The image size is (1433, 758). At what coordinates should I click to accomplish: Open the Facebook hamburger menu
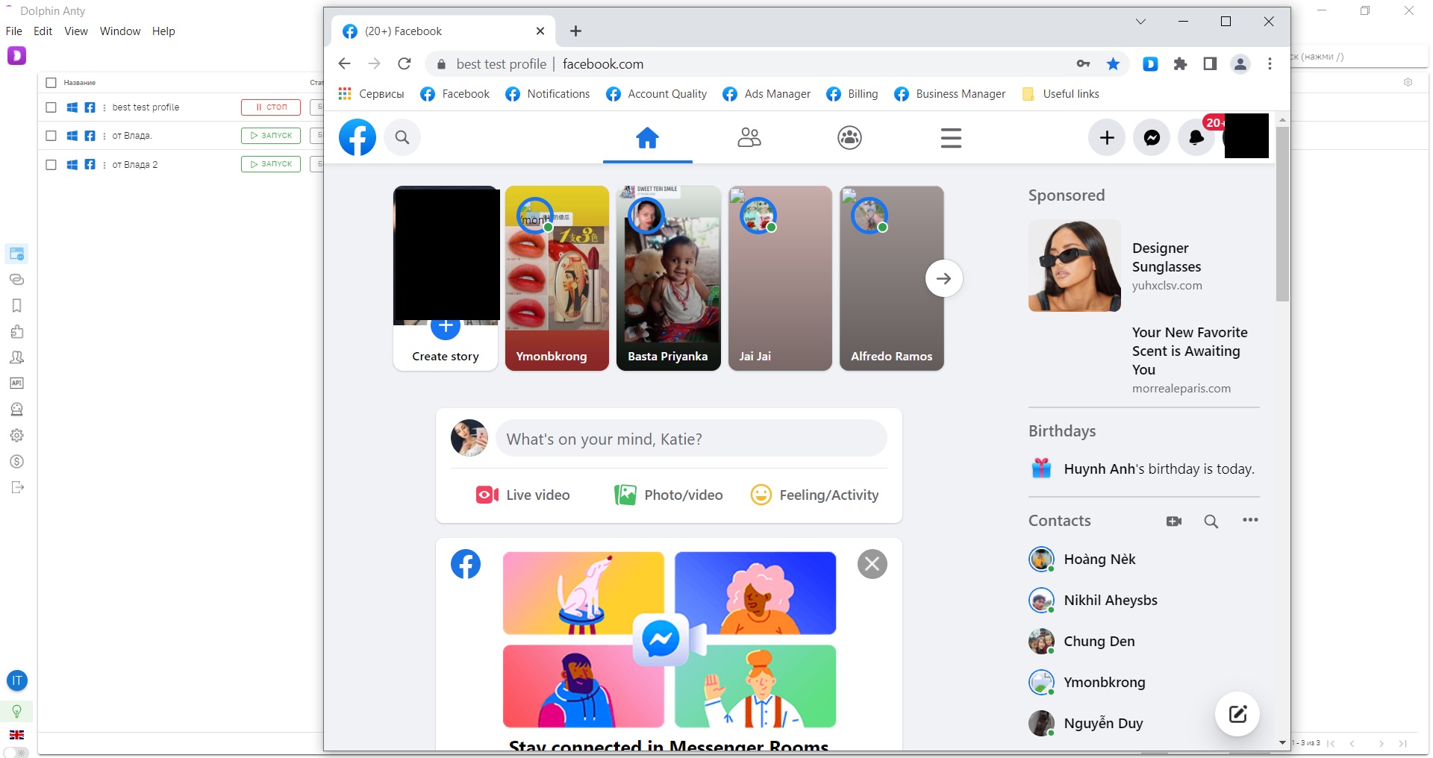pos(950,138)
